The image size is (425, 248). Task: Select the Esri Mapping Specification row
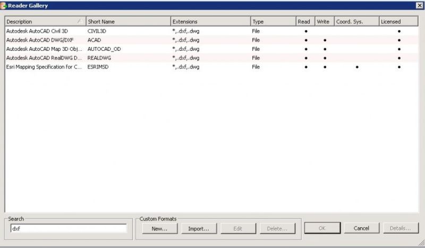tap(211, 67)
